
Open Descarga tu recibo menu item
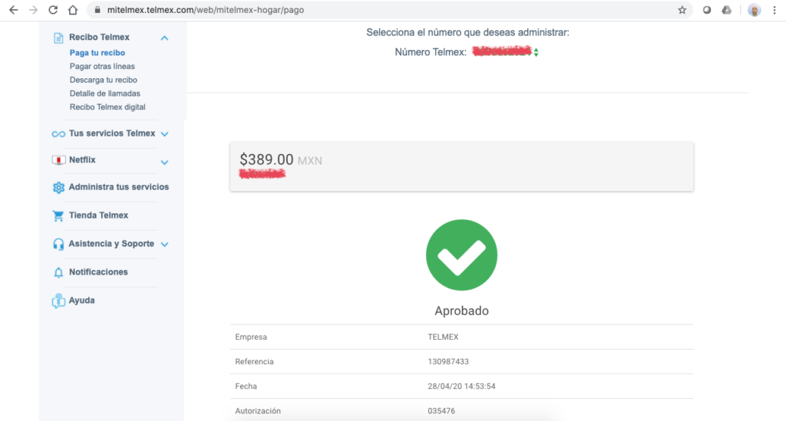(104, 80)
